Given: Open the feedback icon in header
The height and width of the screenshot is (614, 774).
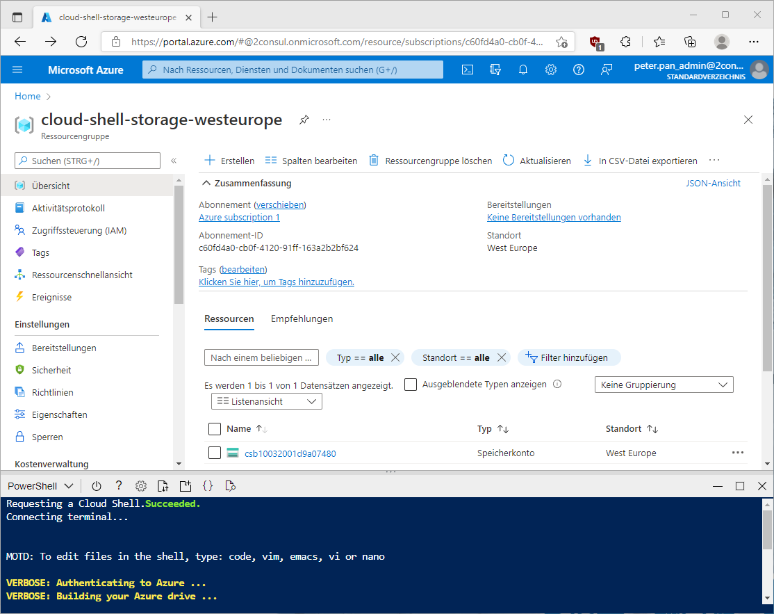Looking at the screenshot, I should coord(606,70).
